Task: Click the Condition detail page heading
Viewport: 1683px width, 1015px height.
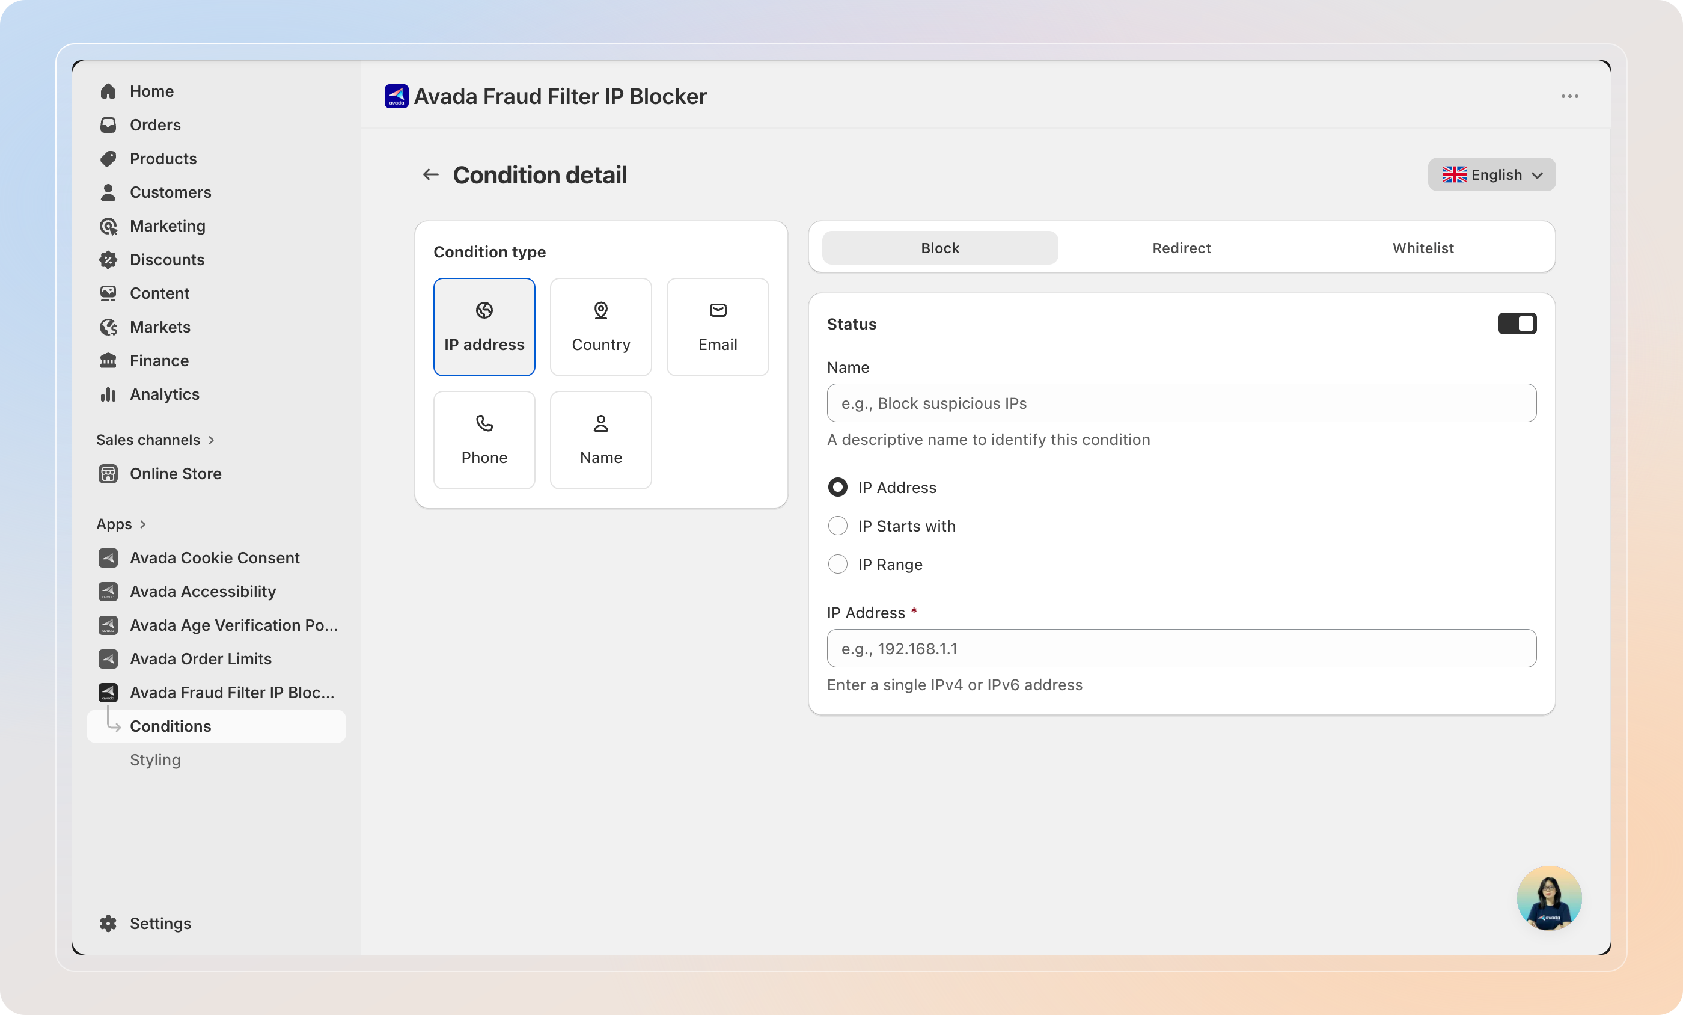Action: pyautogui.click(x=540, y=175)
